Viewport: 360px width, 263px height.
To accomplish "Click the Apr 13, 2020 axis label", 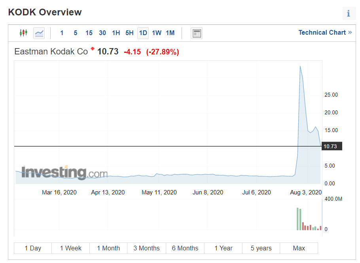I will (x=108, y=192).
